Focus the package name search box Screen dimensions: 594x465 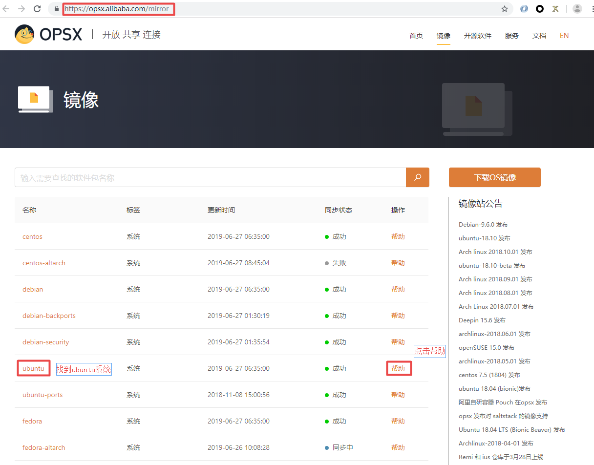(211, 177)
